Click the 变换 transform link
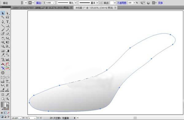Viewport: 184px width, 120px height. point(160,3)
